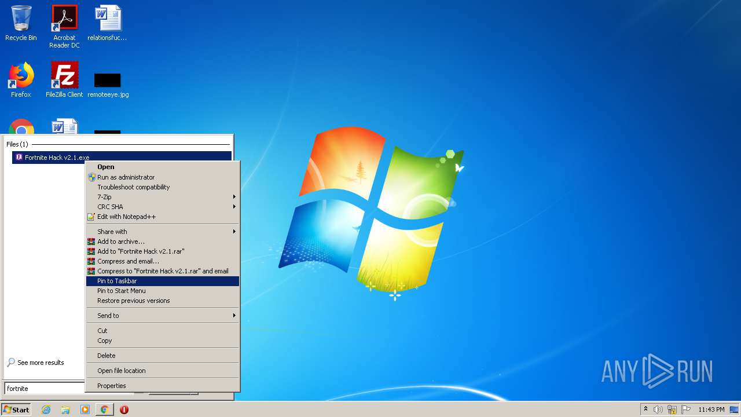Add to "Fortnite Hack v2.1.rar" archive

(x=163, y=251)
